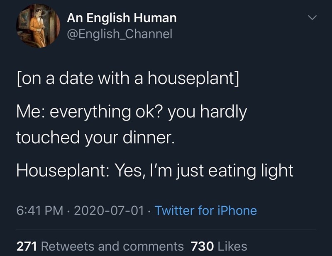Open the tweet options chevron menu
Viewport: 332px width, 256px height.
314,18
